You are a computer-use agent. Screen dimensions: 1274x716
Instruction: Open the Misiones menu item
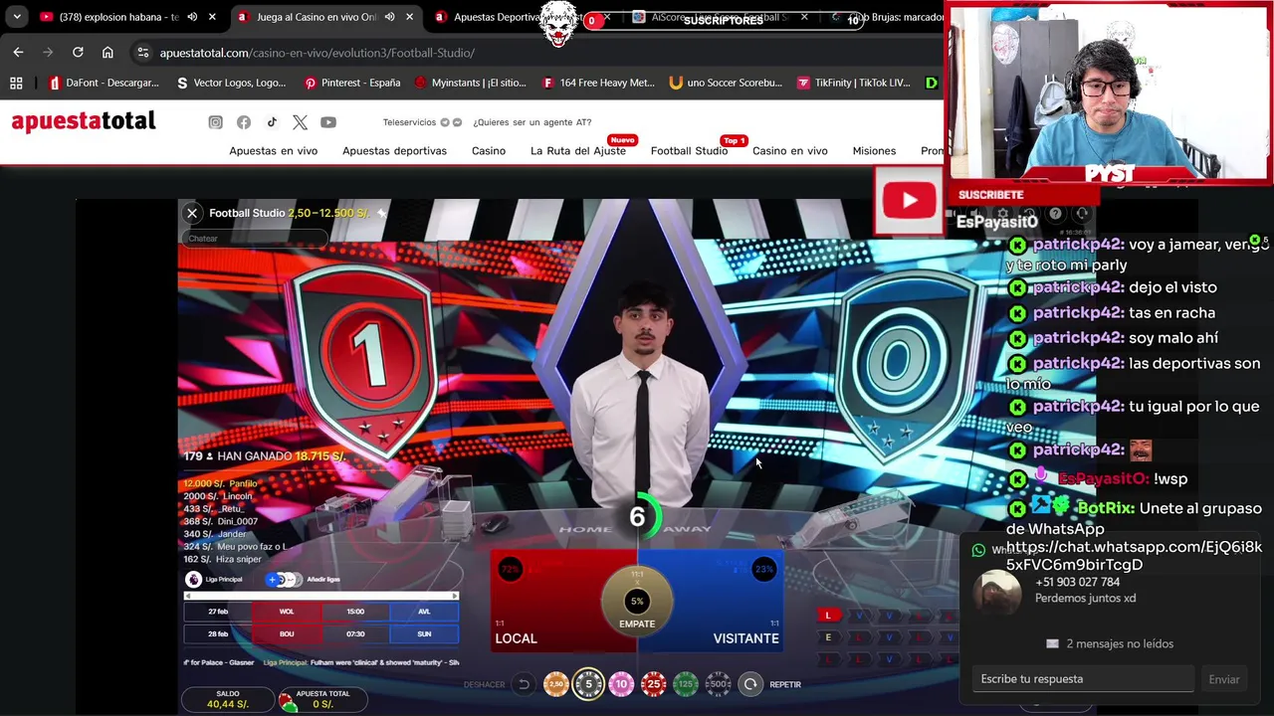[x=874, y=151]
